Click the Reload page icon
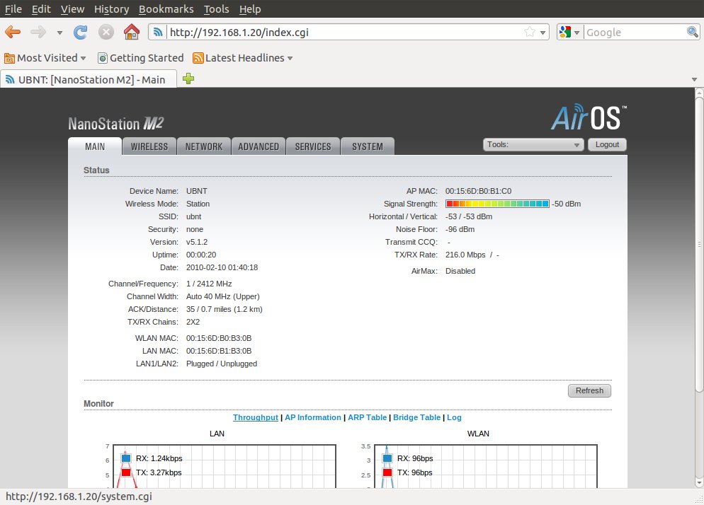704x505 pixels. tap(81, 32)
